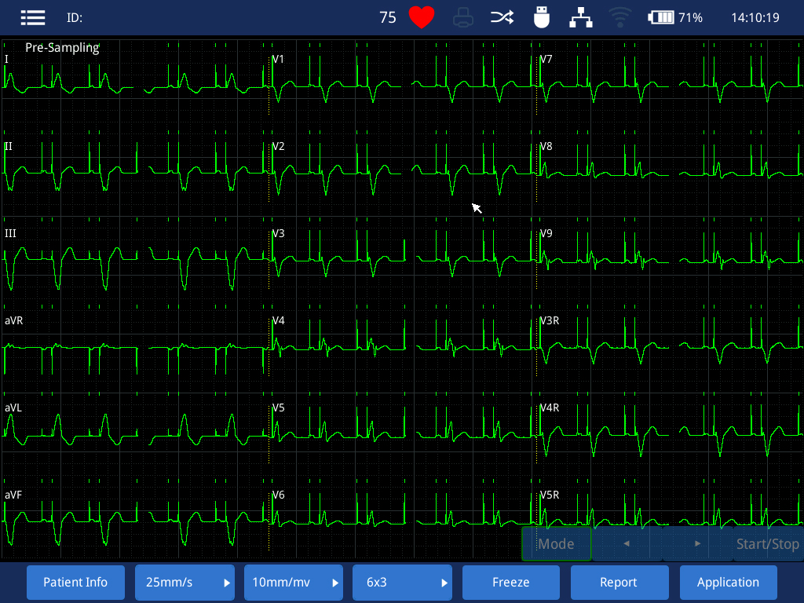The width and height of the screenshot is (804, 603).
Task: Click the heart rate value 75
Action: [388, 18]
